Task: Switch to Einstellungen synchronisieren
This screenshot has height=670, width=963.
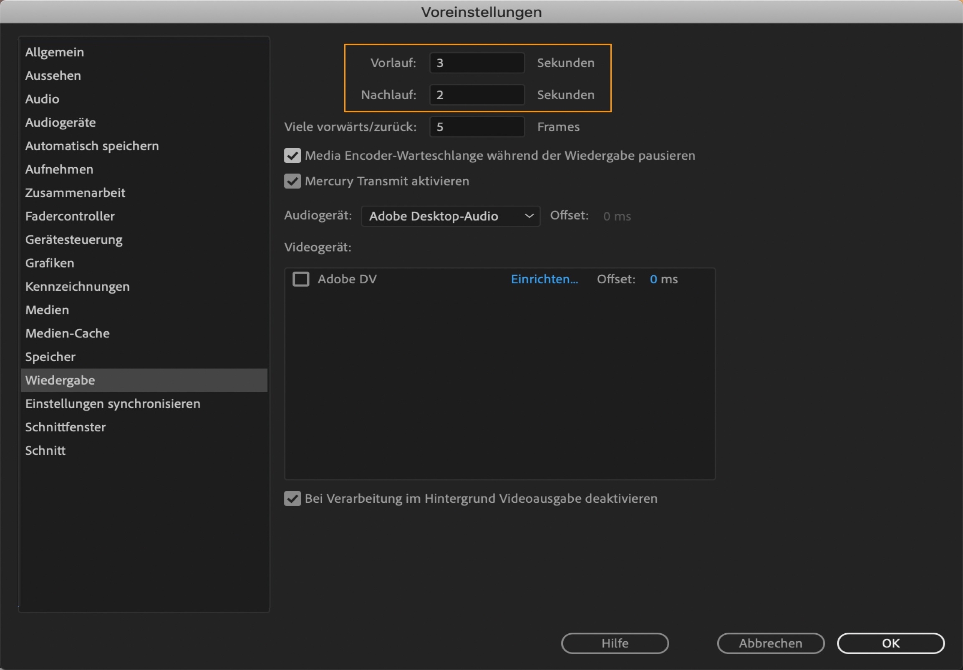Action: (112, 404)
